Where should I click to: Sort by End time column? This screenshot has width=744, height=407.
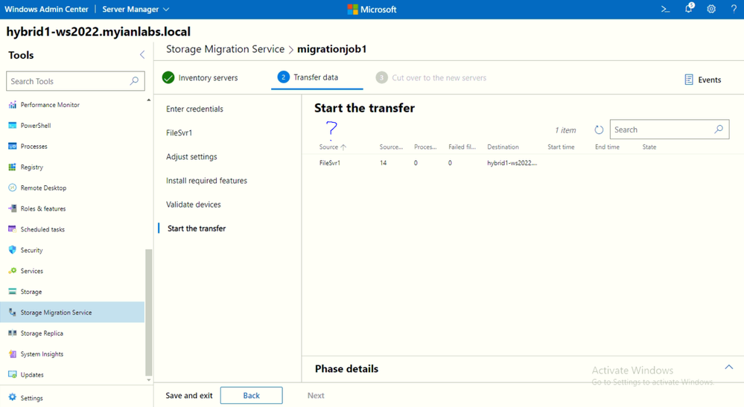pos(607,147)
